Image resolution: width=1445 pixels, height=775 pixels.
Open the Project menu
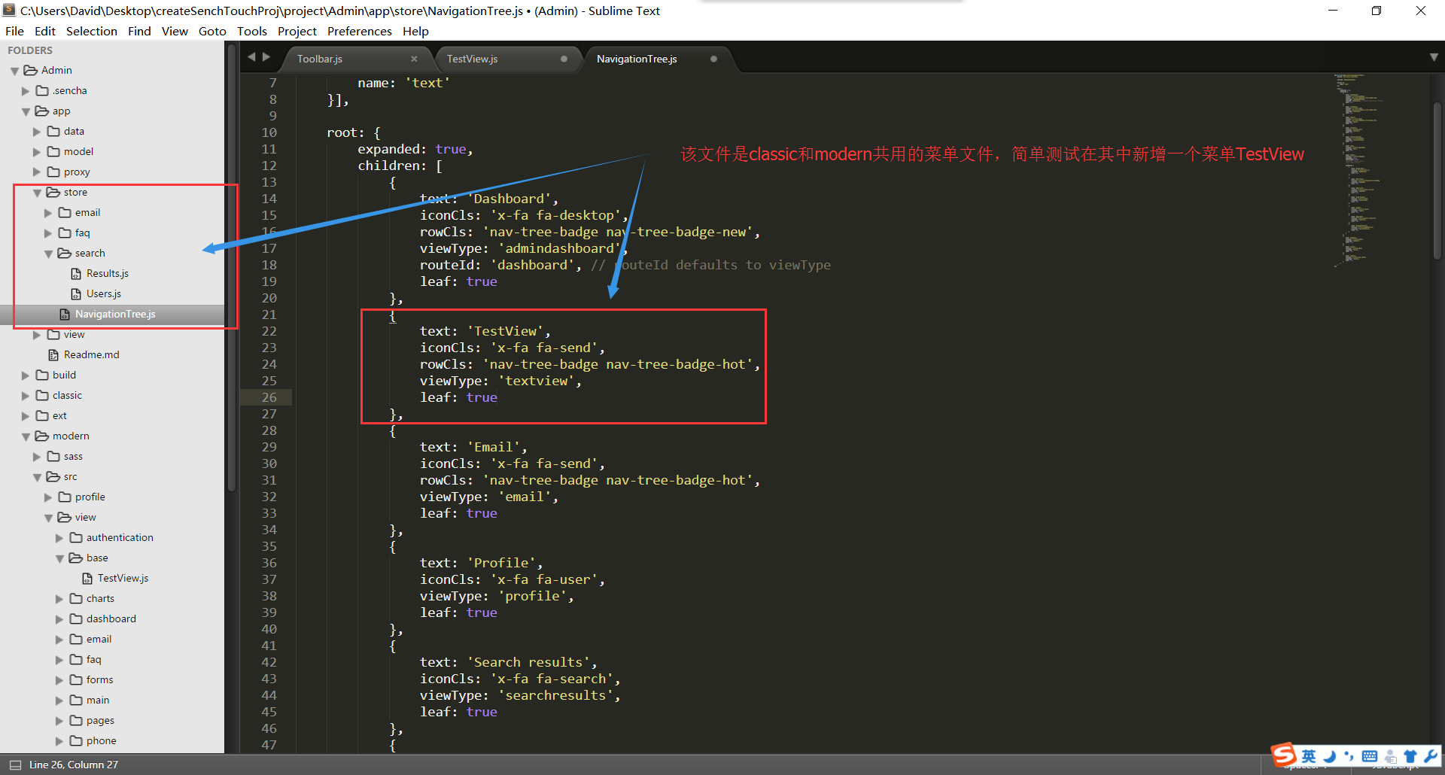point(297,31)
